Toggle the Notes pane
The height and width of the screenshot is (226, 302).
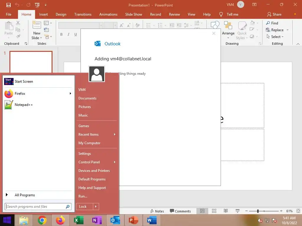tap(157, 211)
